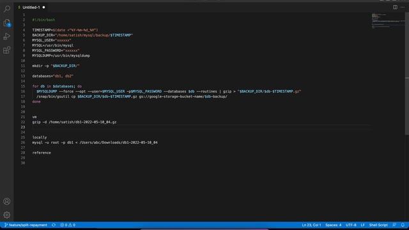The image size is (409, 230).
Task: Click the feedback icon in status bar
Action: coord(394,225)
